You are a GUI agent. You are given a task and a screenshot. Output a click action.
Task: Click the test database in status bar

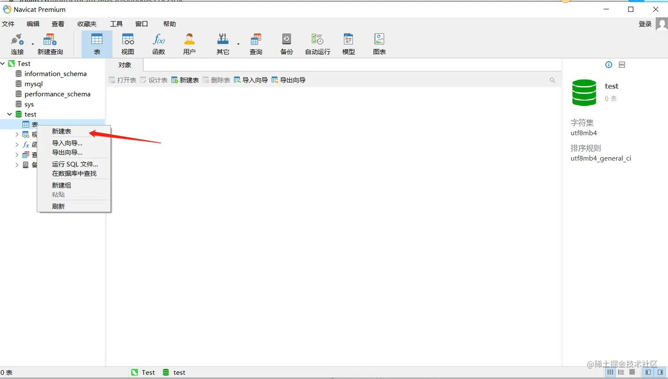(174, 372)
